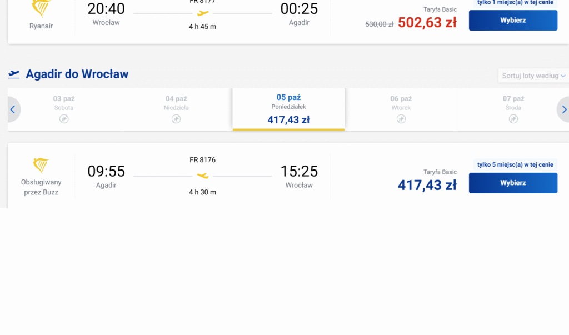Image resolution: width=569 pixels, height=335 pixels.
Task: Click the yellow plane icon on the 20:40 Wrocław flight
Action: (x=203, y=13)
